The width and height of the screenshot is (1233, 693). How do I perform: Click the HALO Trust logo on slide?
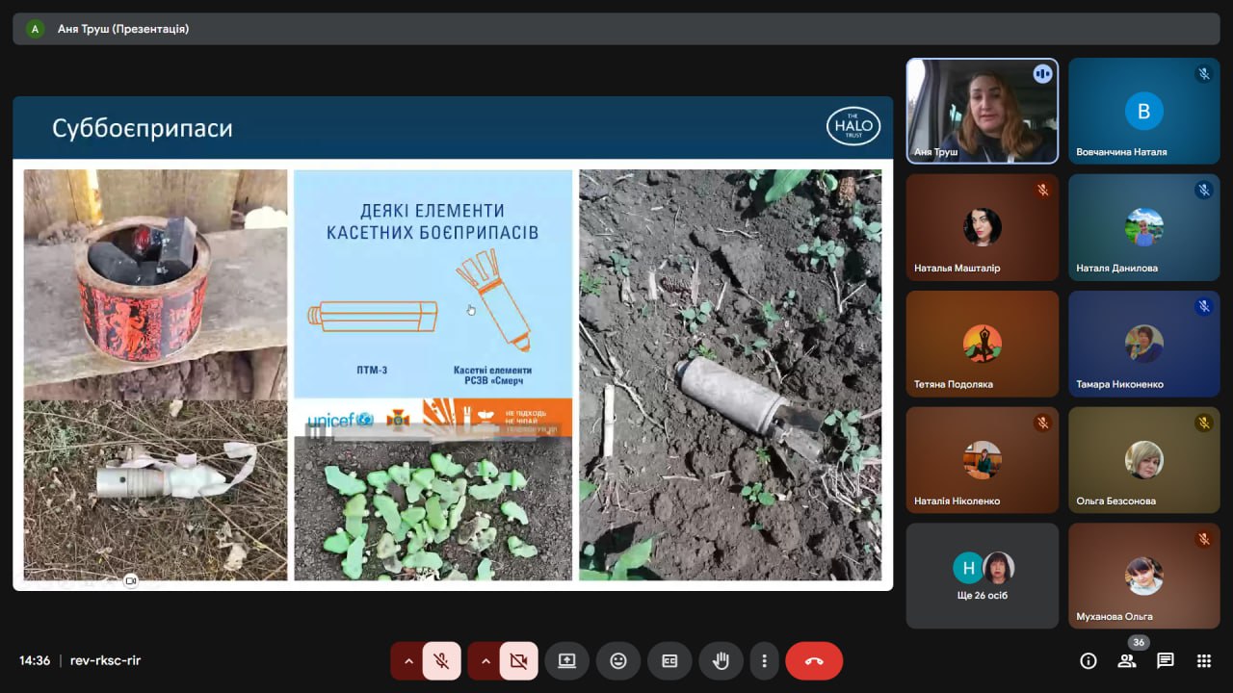click(853, 126)
